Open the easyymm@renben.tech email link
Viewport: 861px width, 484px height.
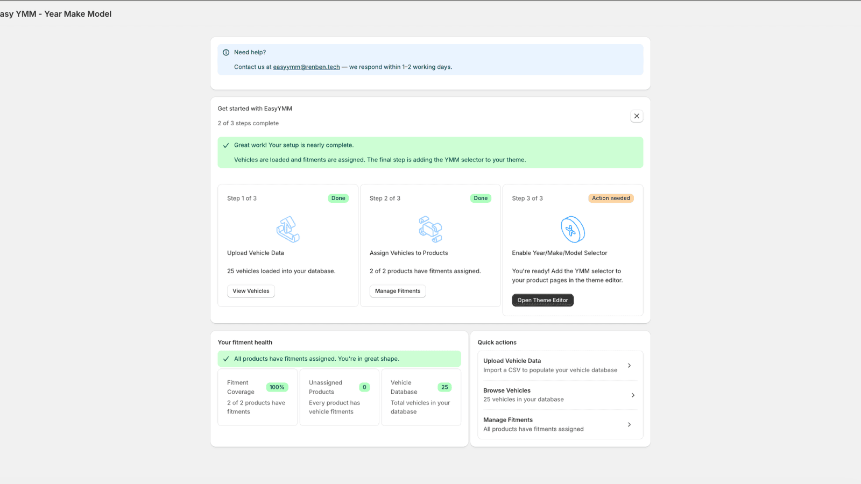[306, 67]
